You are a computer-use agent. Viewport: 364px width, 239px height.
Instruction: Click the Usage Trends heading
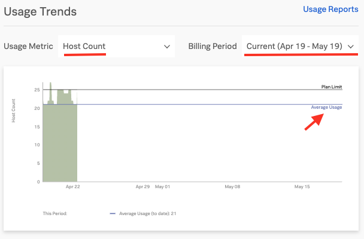(40, 10)
